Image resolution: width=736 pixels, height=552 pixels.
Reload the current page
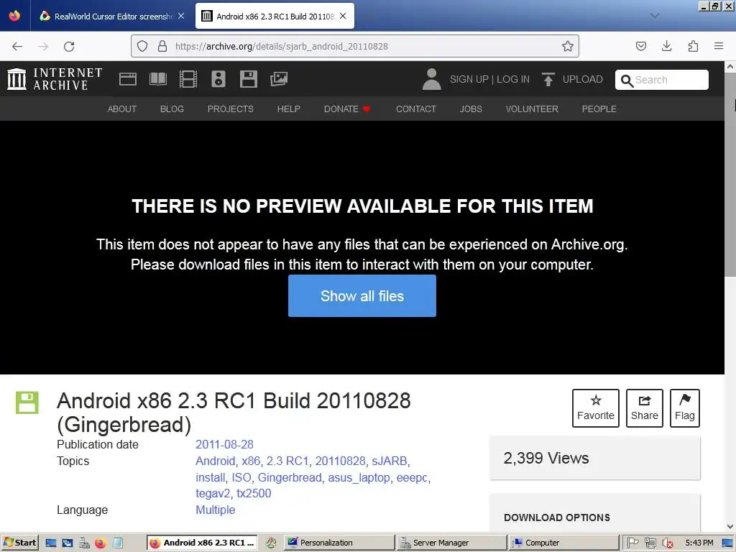[x=69, y=46]
